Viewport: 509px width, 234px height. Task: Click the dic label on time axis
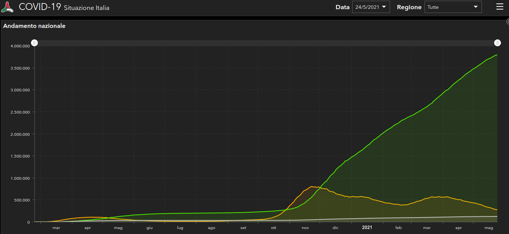click(x=335, y=228)
